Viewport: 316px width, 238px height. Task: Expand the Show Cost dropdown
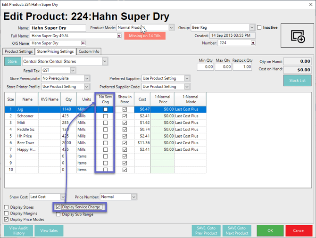[63, 197]
